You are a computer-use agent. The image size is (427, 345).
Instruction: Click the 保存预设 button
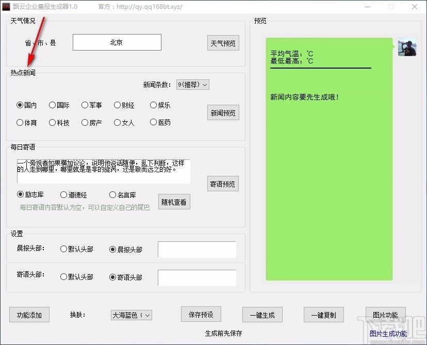point(201,314)
